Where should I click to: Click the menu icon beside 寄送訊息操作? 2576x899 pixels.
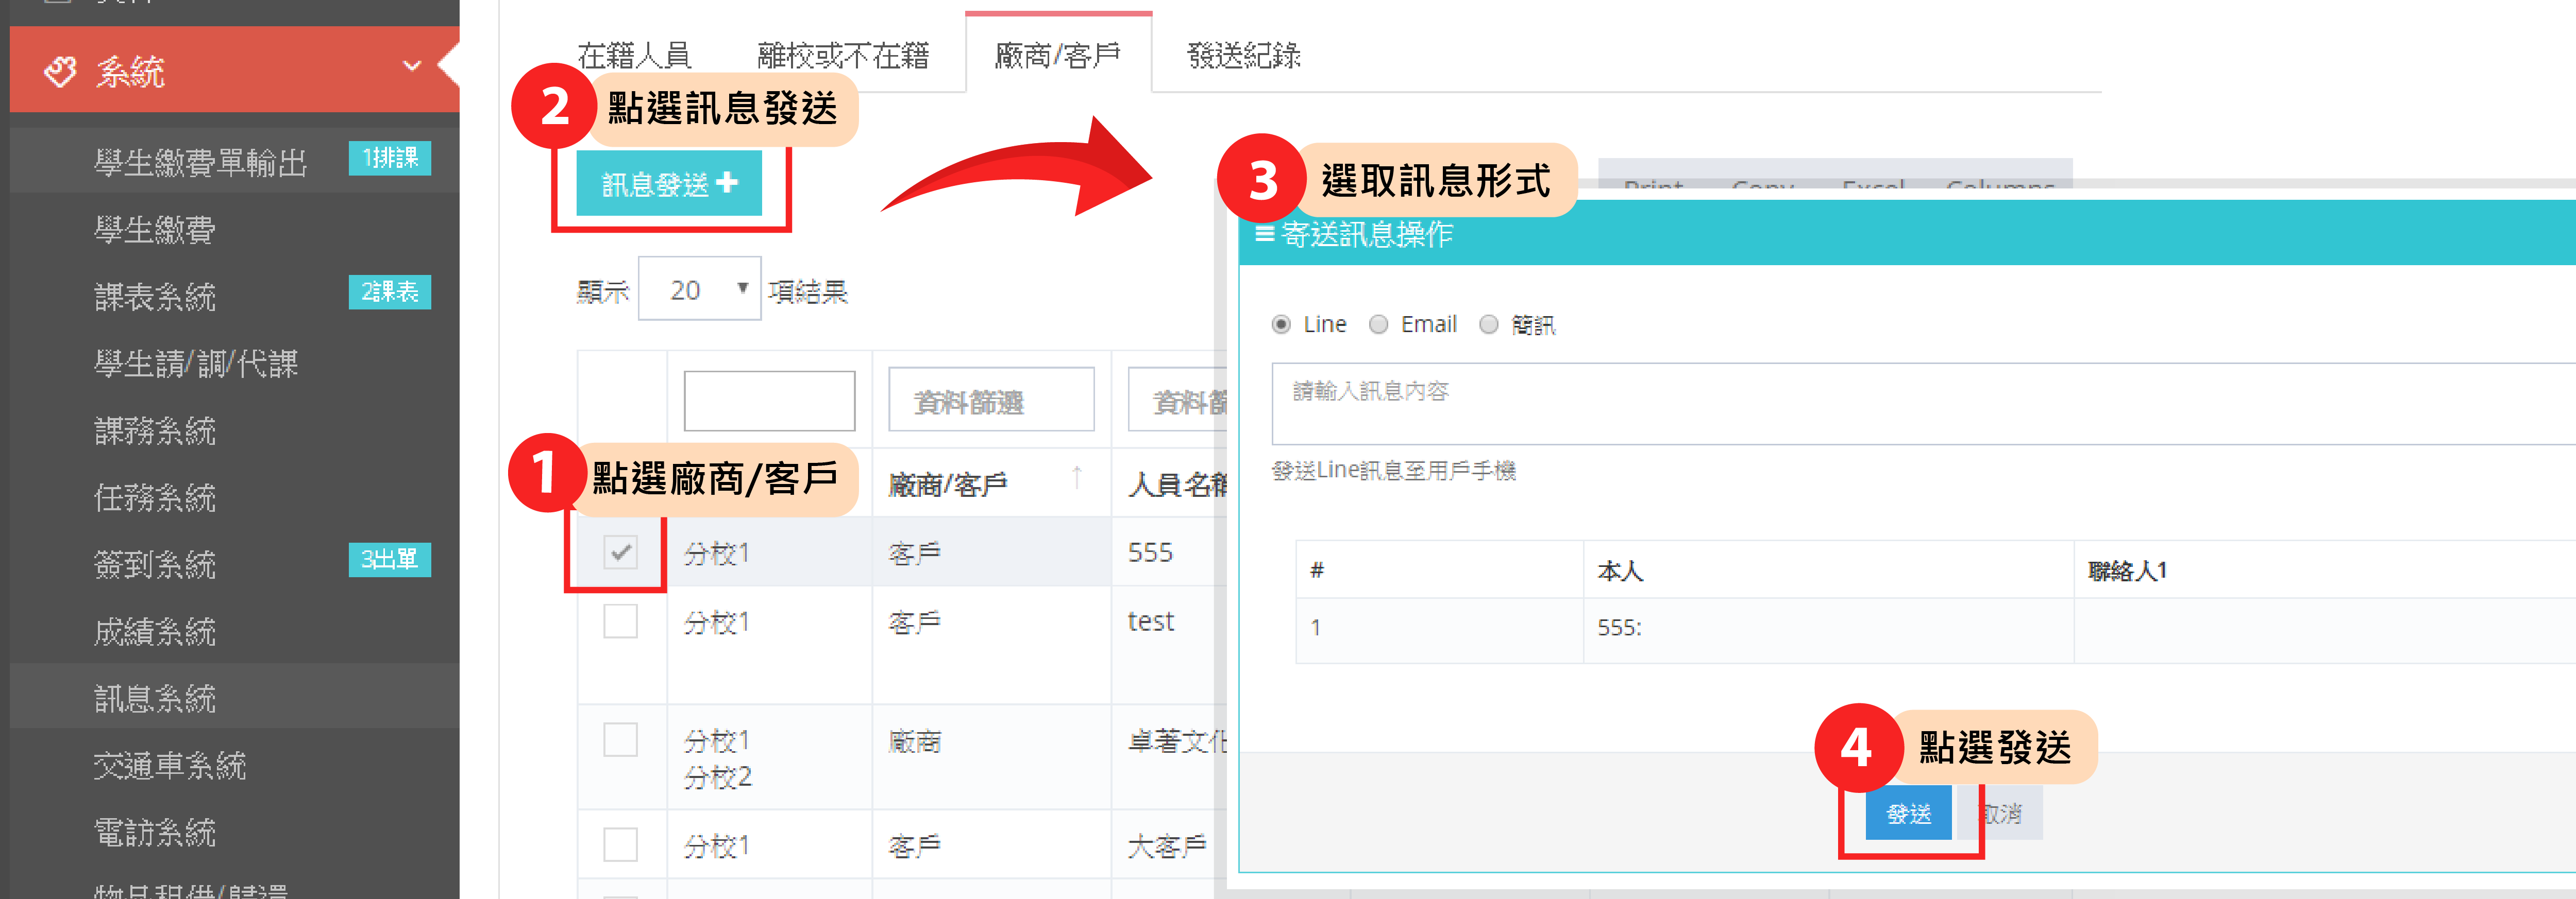1264,234
